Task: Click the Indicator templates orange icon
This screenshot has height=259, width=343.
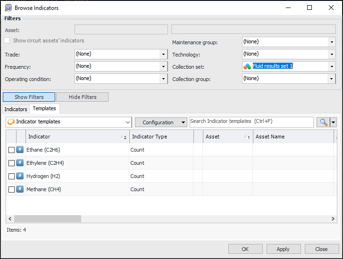Action: [11, 122]
